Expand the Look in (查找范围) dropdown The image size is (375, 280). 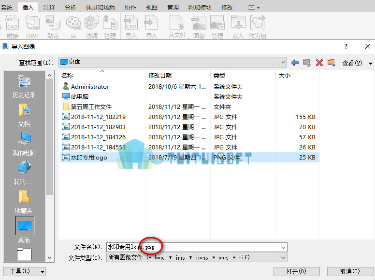(283, 62)
